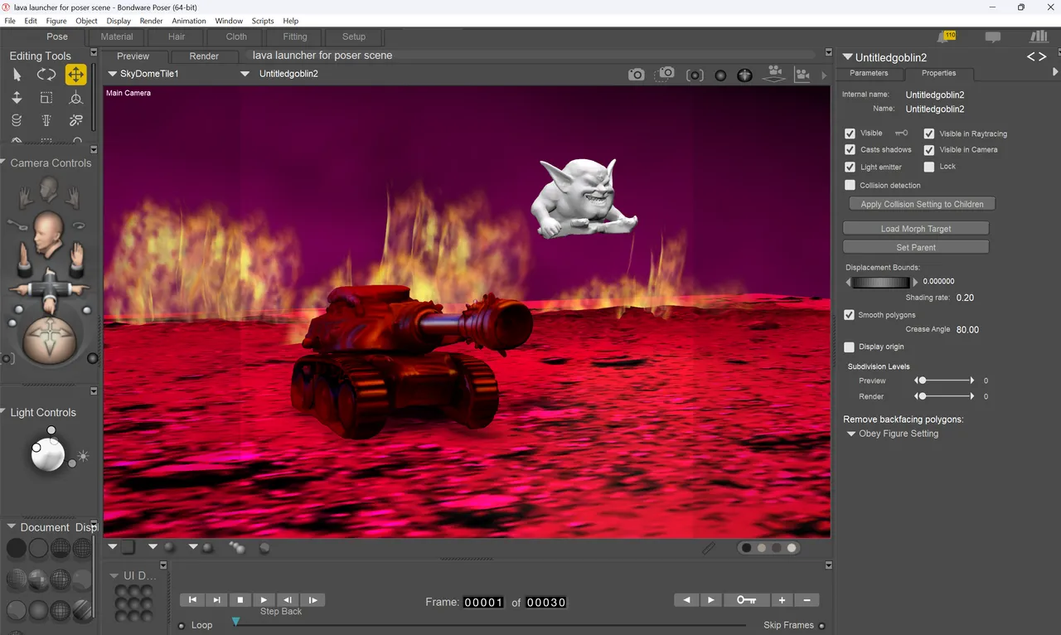The height and width of the screenshot is (635, 1061).
Task: Click the three-sphere cluster icon below viewport
Action: click(x=237, y=547)
